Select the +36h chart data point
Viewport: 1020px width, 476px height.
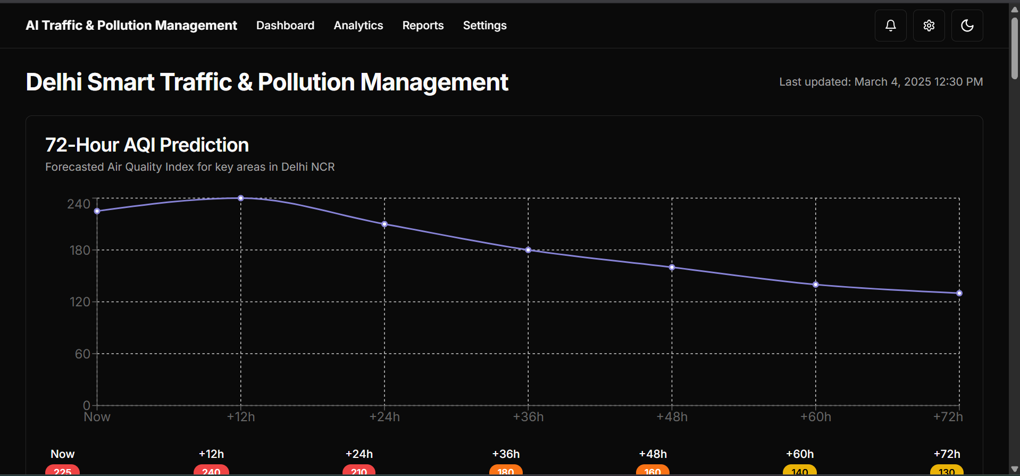coord(528,250)
